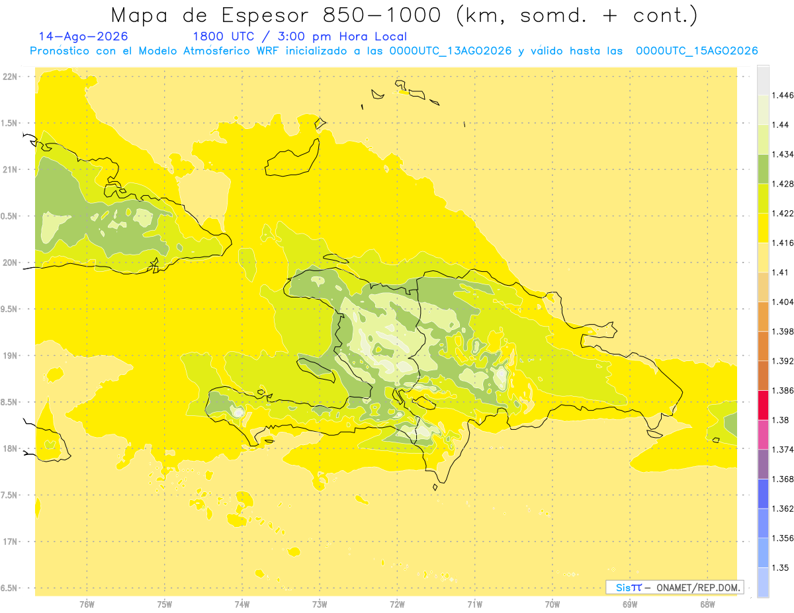794x613 pixels.
Task: Click the longitude label '71W'
Action: point(474,604)
